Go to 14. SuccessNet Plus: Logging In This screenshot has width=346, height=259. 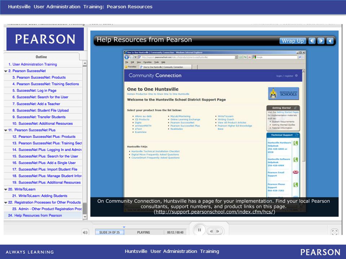(47, 150)
